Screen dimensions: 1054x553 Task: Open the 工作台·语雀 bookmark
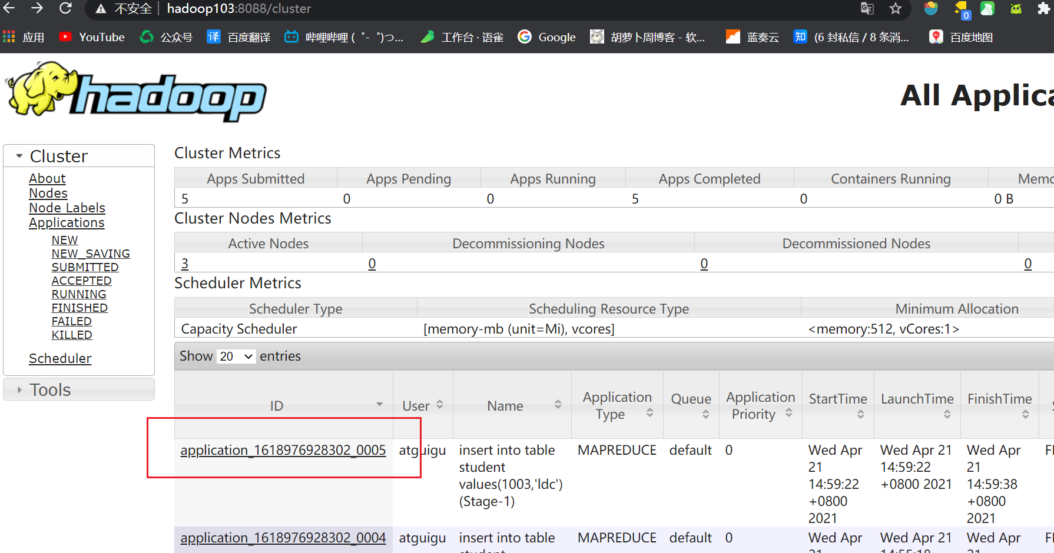(462, 37)
